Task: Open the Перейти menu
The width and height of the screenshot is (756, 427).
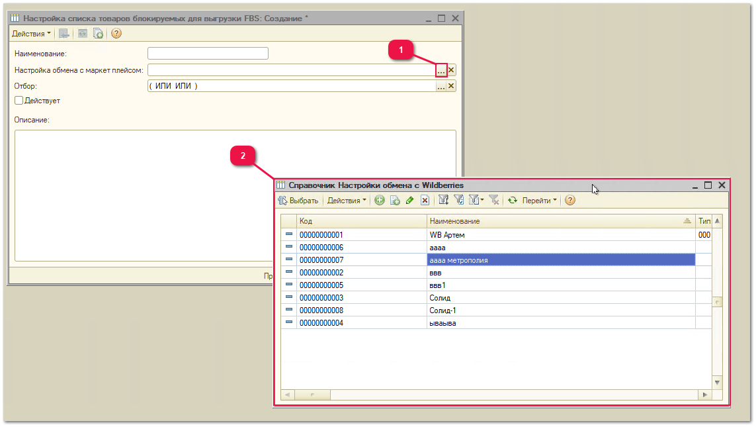Action: pyautogui.click(x=539, y=200)
